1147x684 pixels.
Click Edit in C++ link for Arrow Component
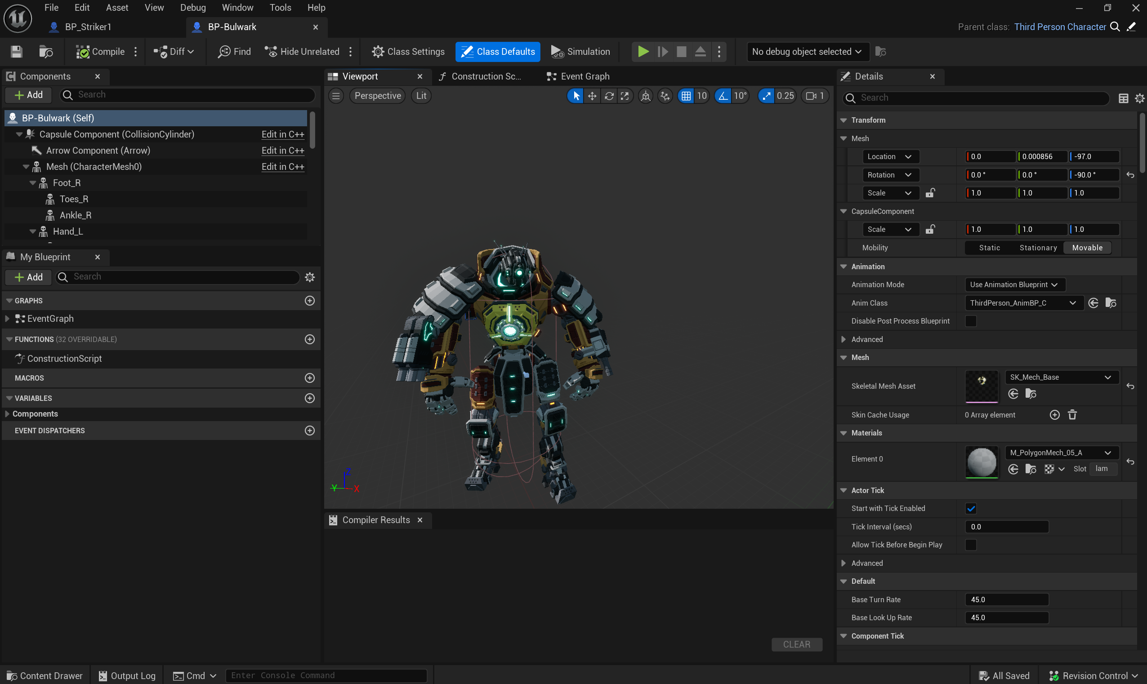click(x=283, y=150)
